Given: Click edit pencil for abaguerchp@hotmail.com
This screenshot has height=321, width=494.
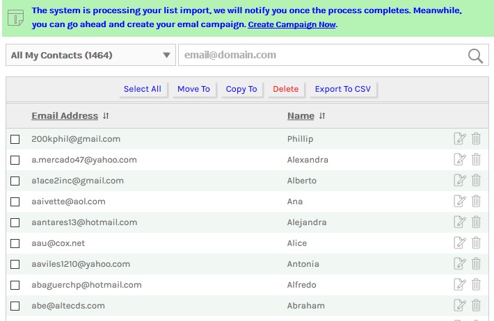Looking at the screenshot, I should [459, 285].
